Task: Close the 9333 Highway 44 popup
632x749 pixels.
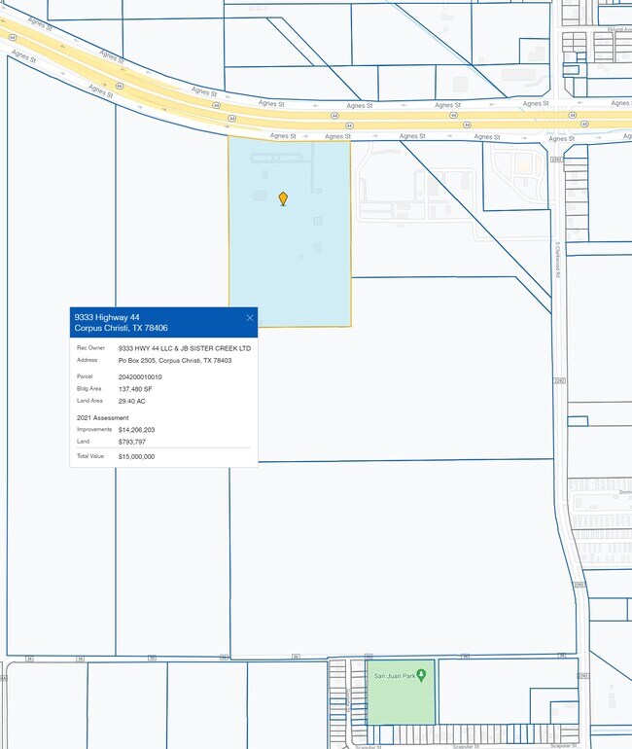Action: [x=250, y=318]
